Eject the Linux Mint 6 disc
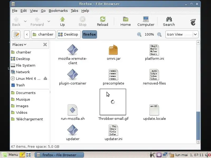Viewport: 211px width, 158px height. click(45, 78)
